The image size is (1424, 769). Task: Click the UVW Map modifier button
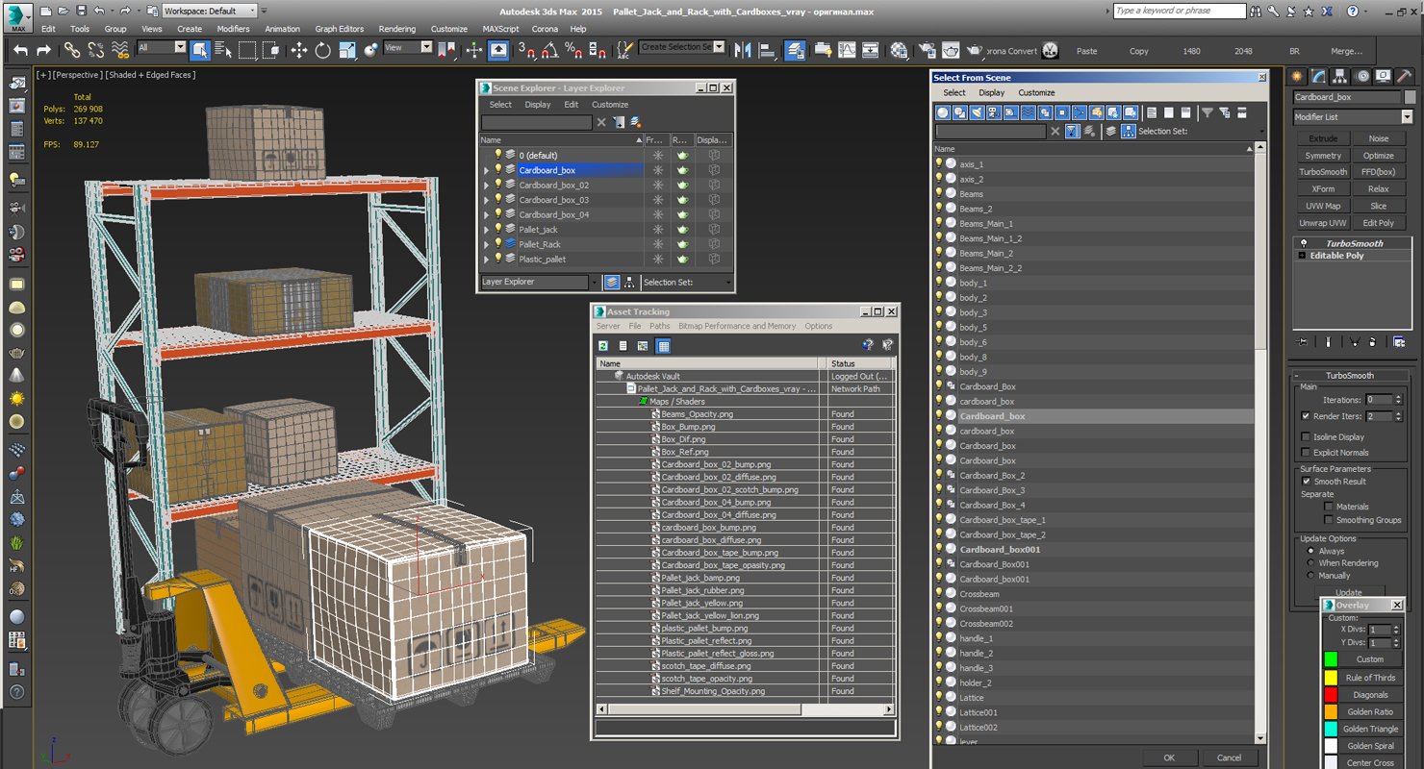(x=1323, y=206)
